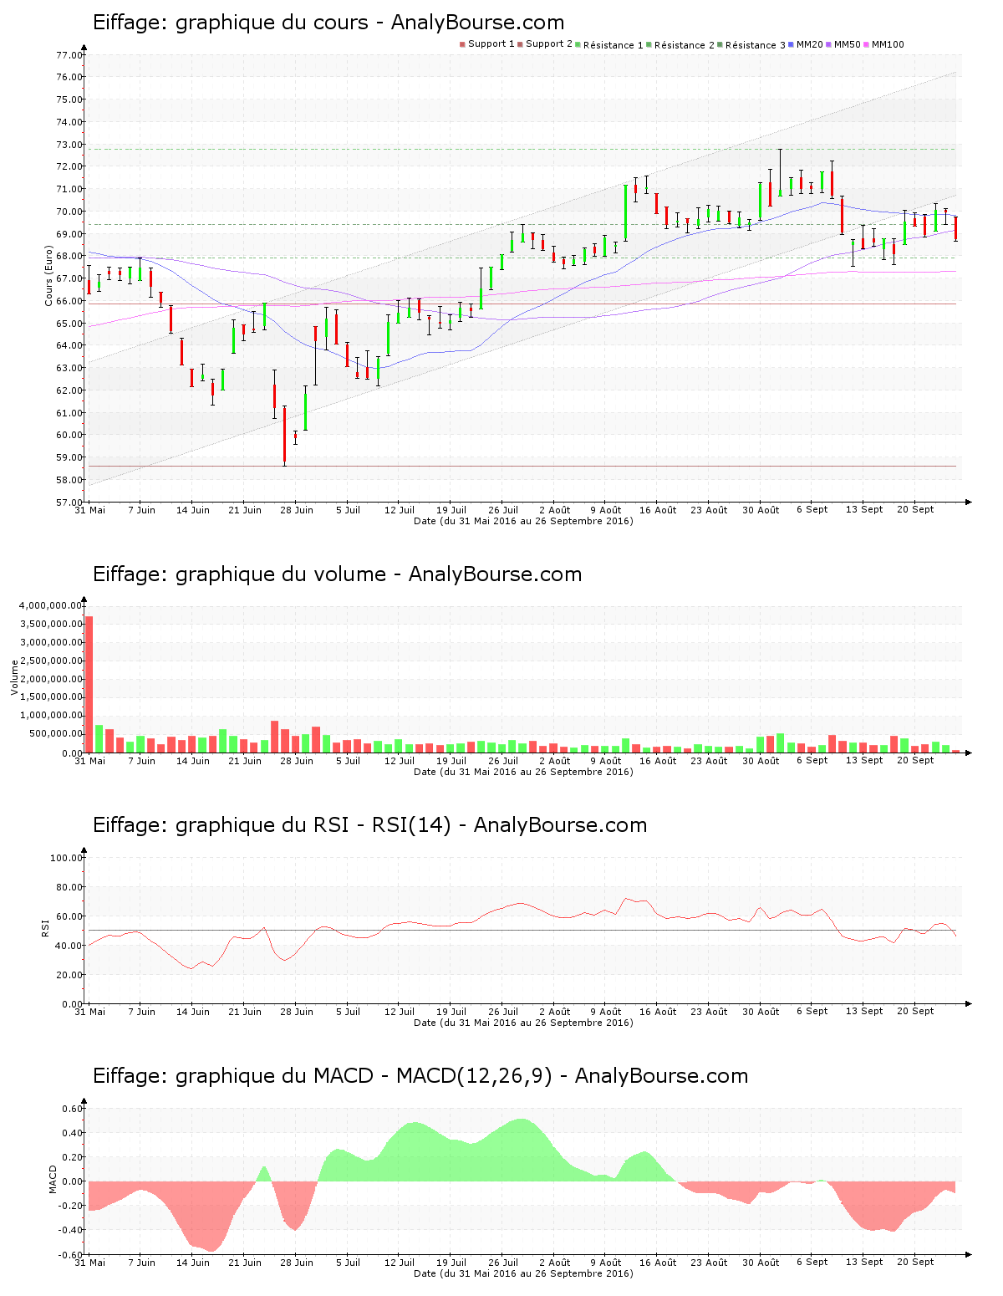Click the date range caption below the price chart
Image resolution: width=1003 pixels, height=1296 pixels.
[x=524, y=521]
